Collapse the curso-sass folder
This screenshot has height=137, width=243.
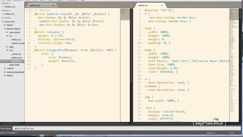3,21
